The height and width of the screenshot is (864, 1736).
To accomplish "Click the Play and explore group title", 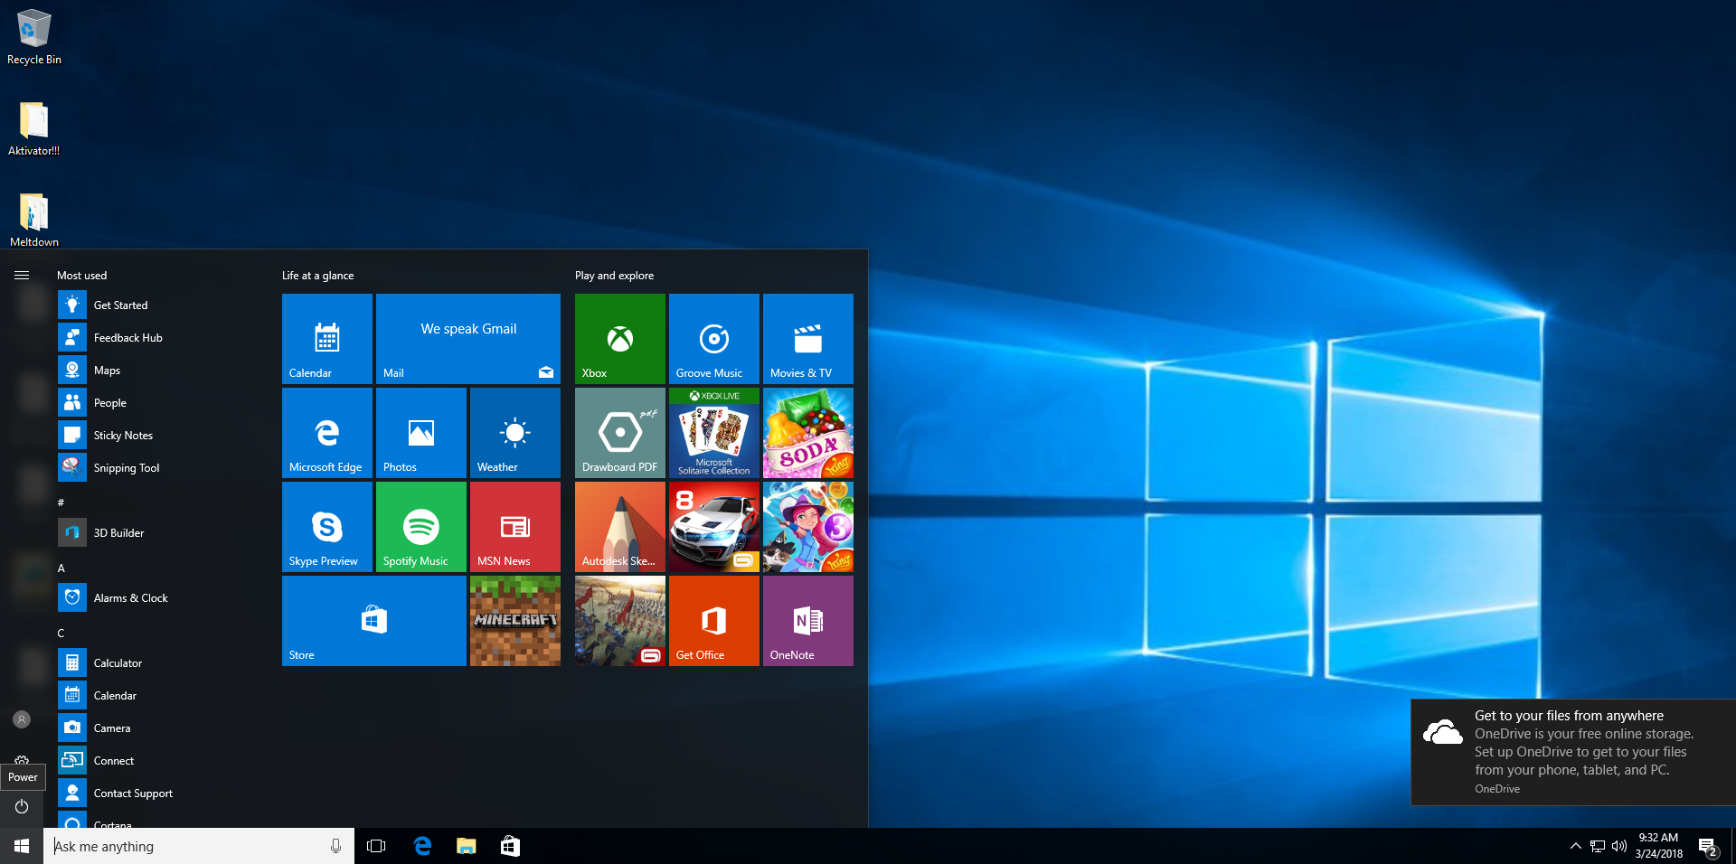I will tap(614, 276).
